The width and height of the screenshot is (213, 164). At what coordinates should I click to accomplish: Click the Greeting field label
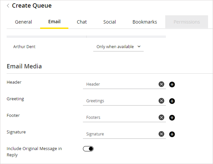click(15, 99)
